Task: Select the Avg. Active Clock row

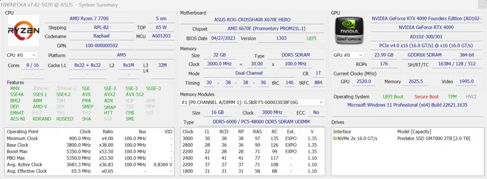Action: coord(90,164)
